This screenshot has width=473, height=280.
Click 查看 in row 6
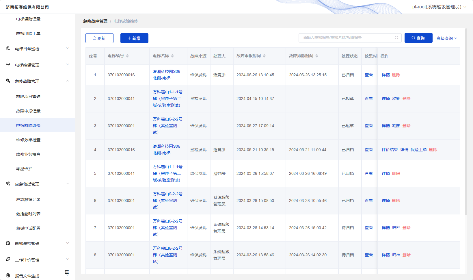click(369, 201)
